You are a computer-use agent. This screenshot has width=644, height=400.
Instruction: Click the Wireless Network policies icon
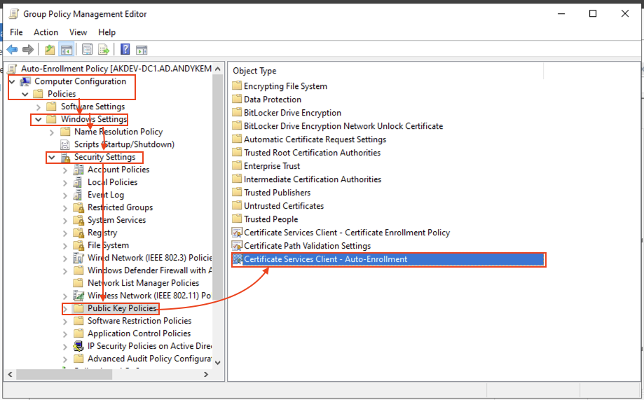78,296
